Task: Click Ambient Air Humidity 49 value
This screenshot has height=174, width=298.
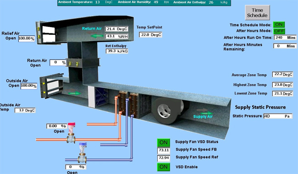Action: click(x=156, y=2)
